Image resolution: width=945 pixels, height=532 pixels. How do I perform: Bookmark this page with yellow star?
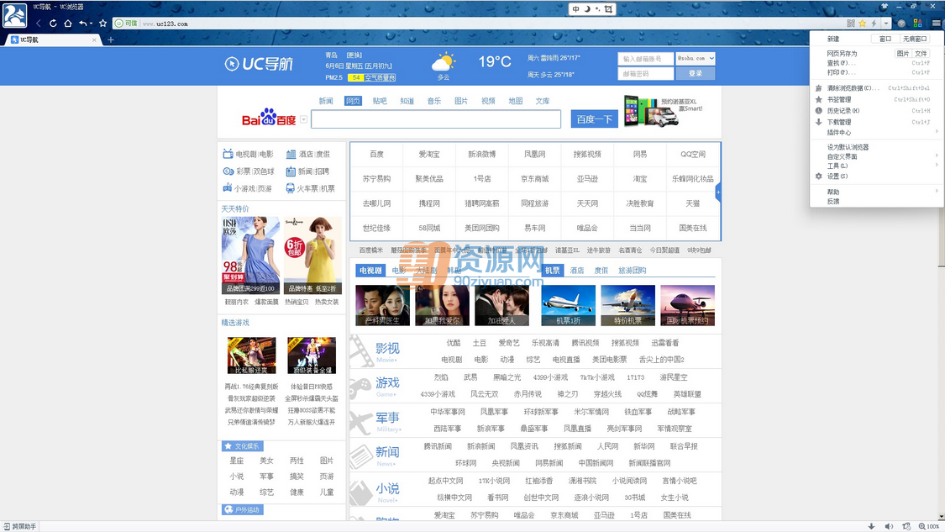coord(863,24)
